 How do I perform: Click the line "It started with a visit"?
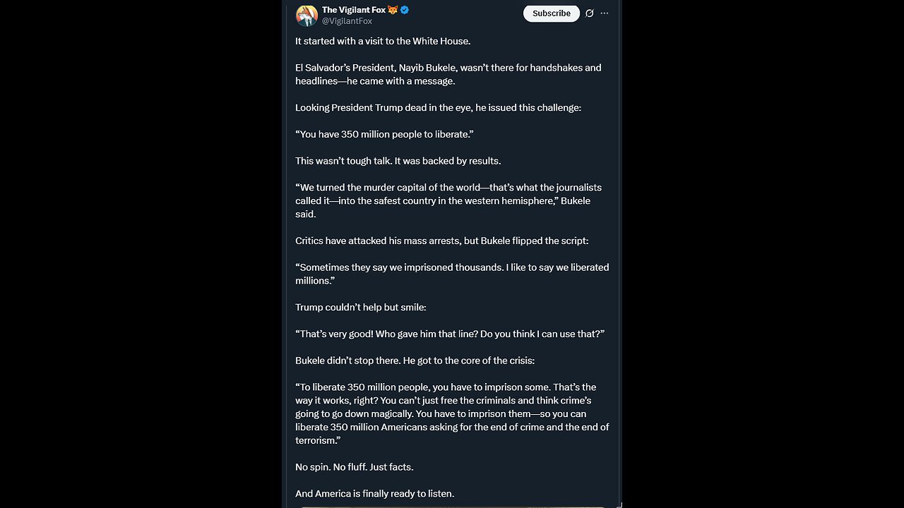pos(383,41)
